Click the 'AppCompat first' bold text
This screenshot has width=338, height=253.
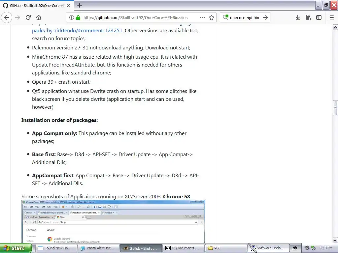tap(53, 175)
